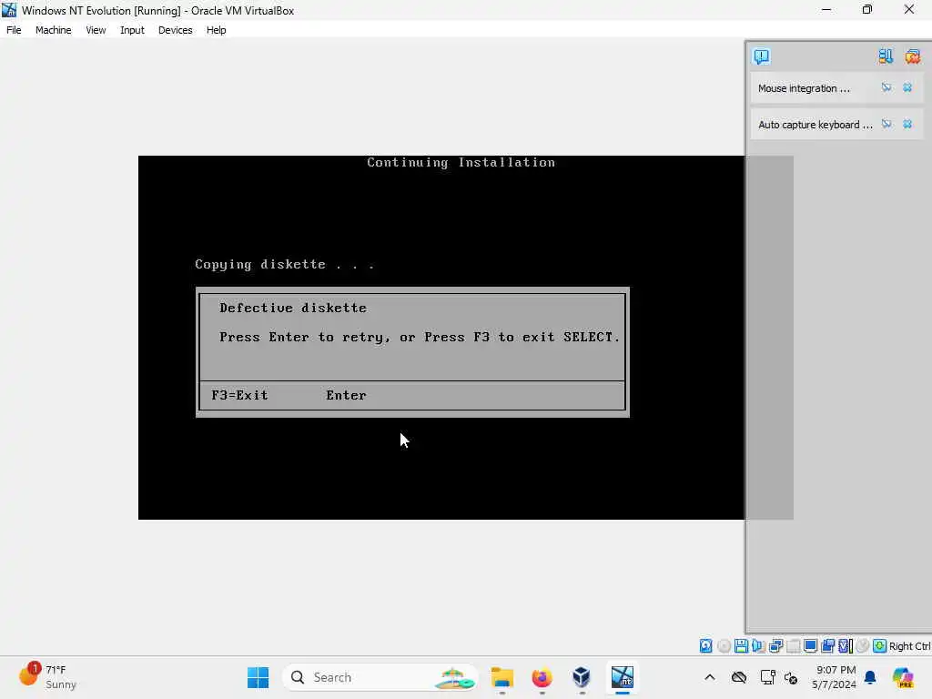932x699 pixels.
Task: Open the Copilot preview icon
Action: [902, 677]
